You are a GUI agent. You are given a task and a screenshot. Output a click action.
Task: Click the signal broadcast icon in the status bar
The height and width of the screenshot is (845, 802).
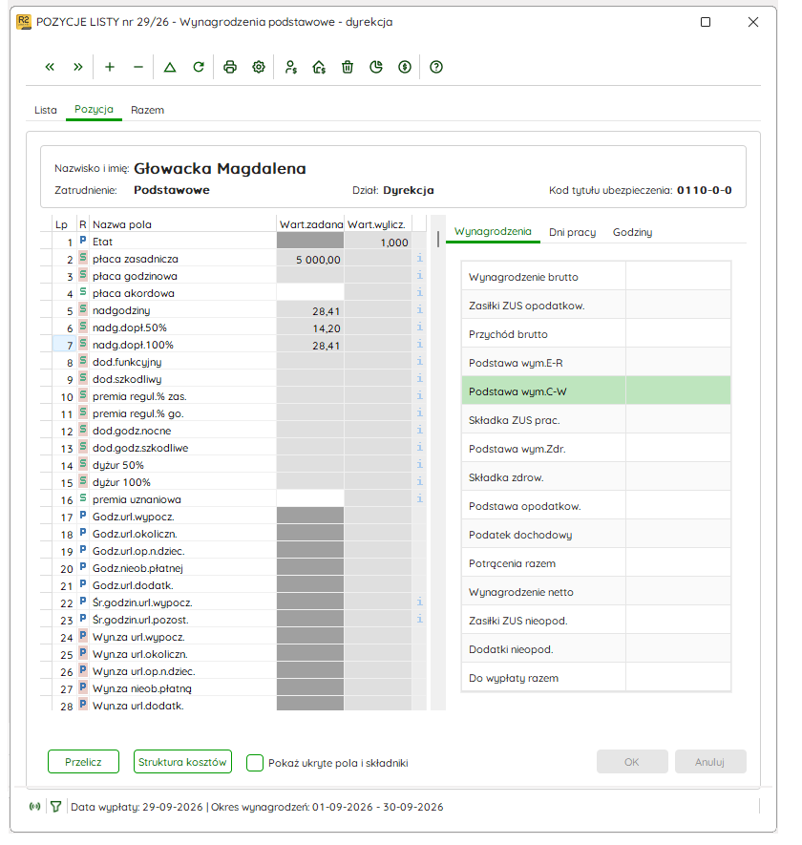[35, 806]
